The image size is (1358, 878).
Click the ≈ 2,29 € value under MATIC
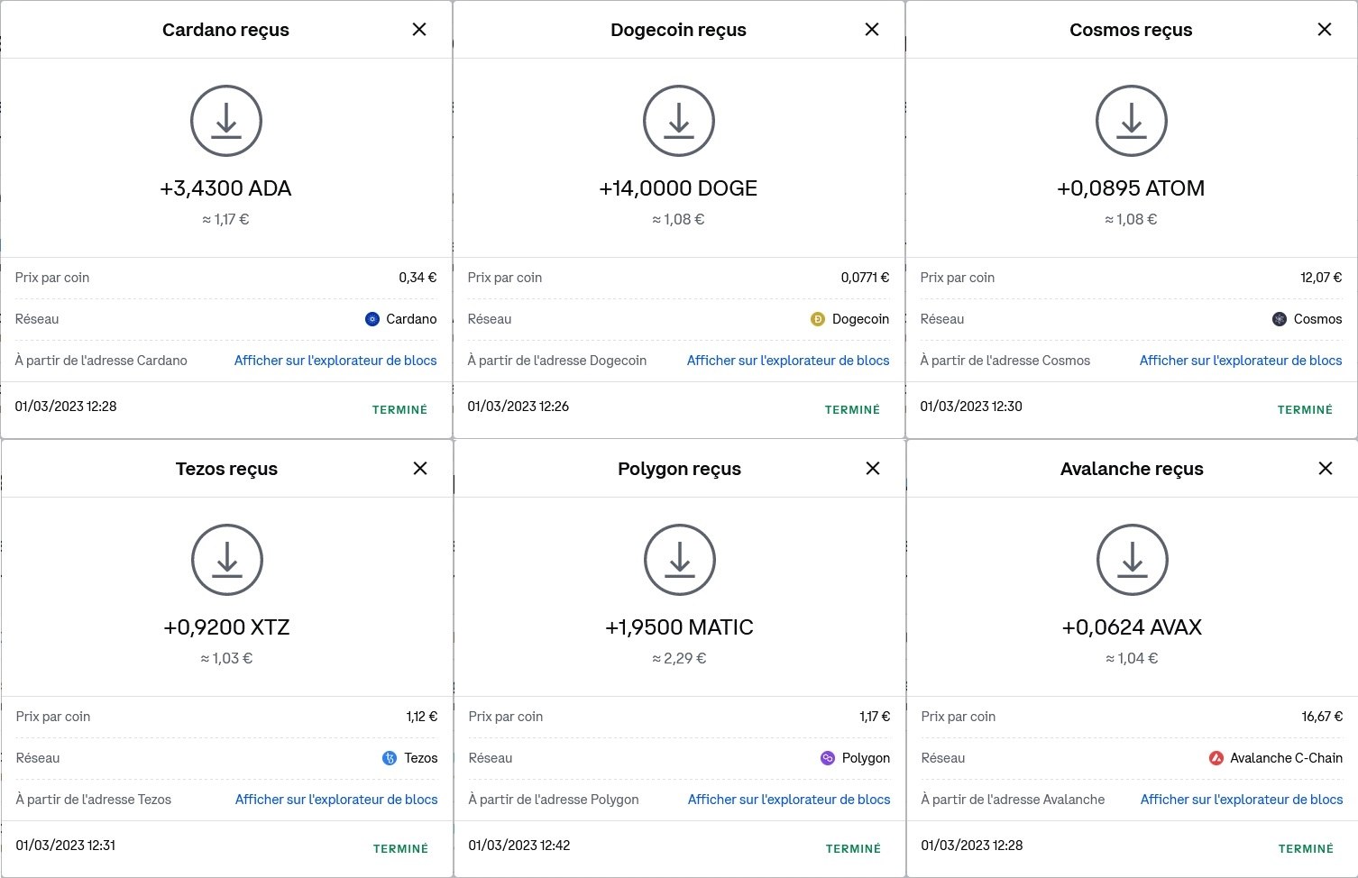point(679,658)
